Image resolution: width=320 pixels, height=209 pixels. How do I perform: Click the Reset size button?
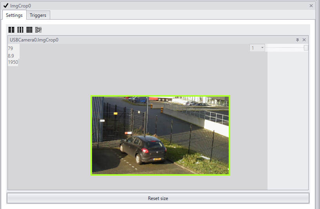click(158, 198)
